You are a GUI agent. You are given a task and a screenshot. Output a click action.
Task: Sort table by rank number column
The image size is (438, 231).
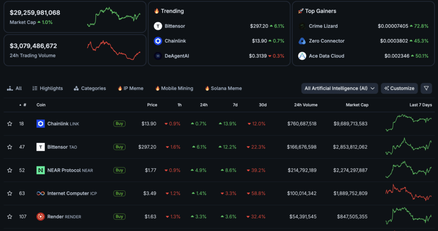[x=23, y=105]
